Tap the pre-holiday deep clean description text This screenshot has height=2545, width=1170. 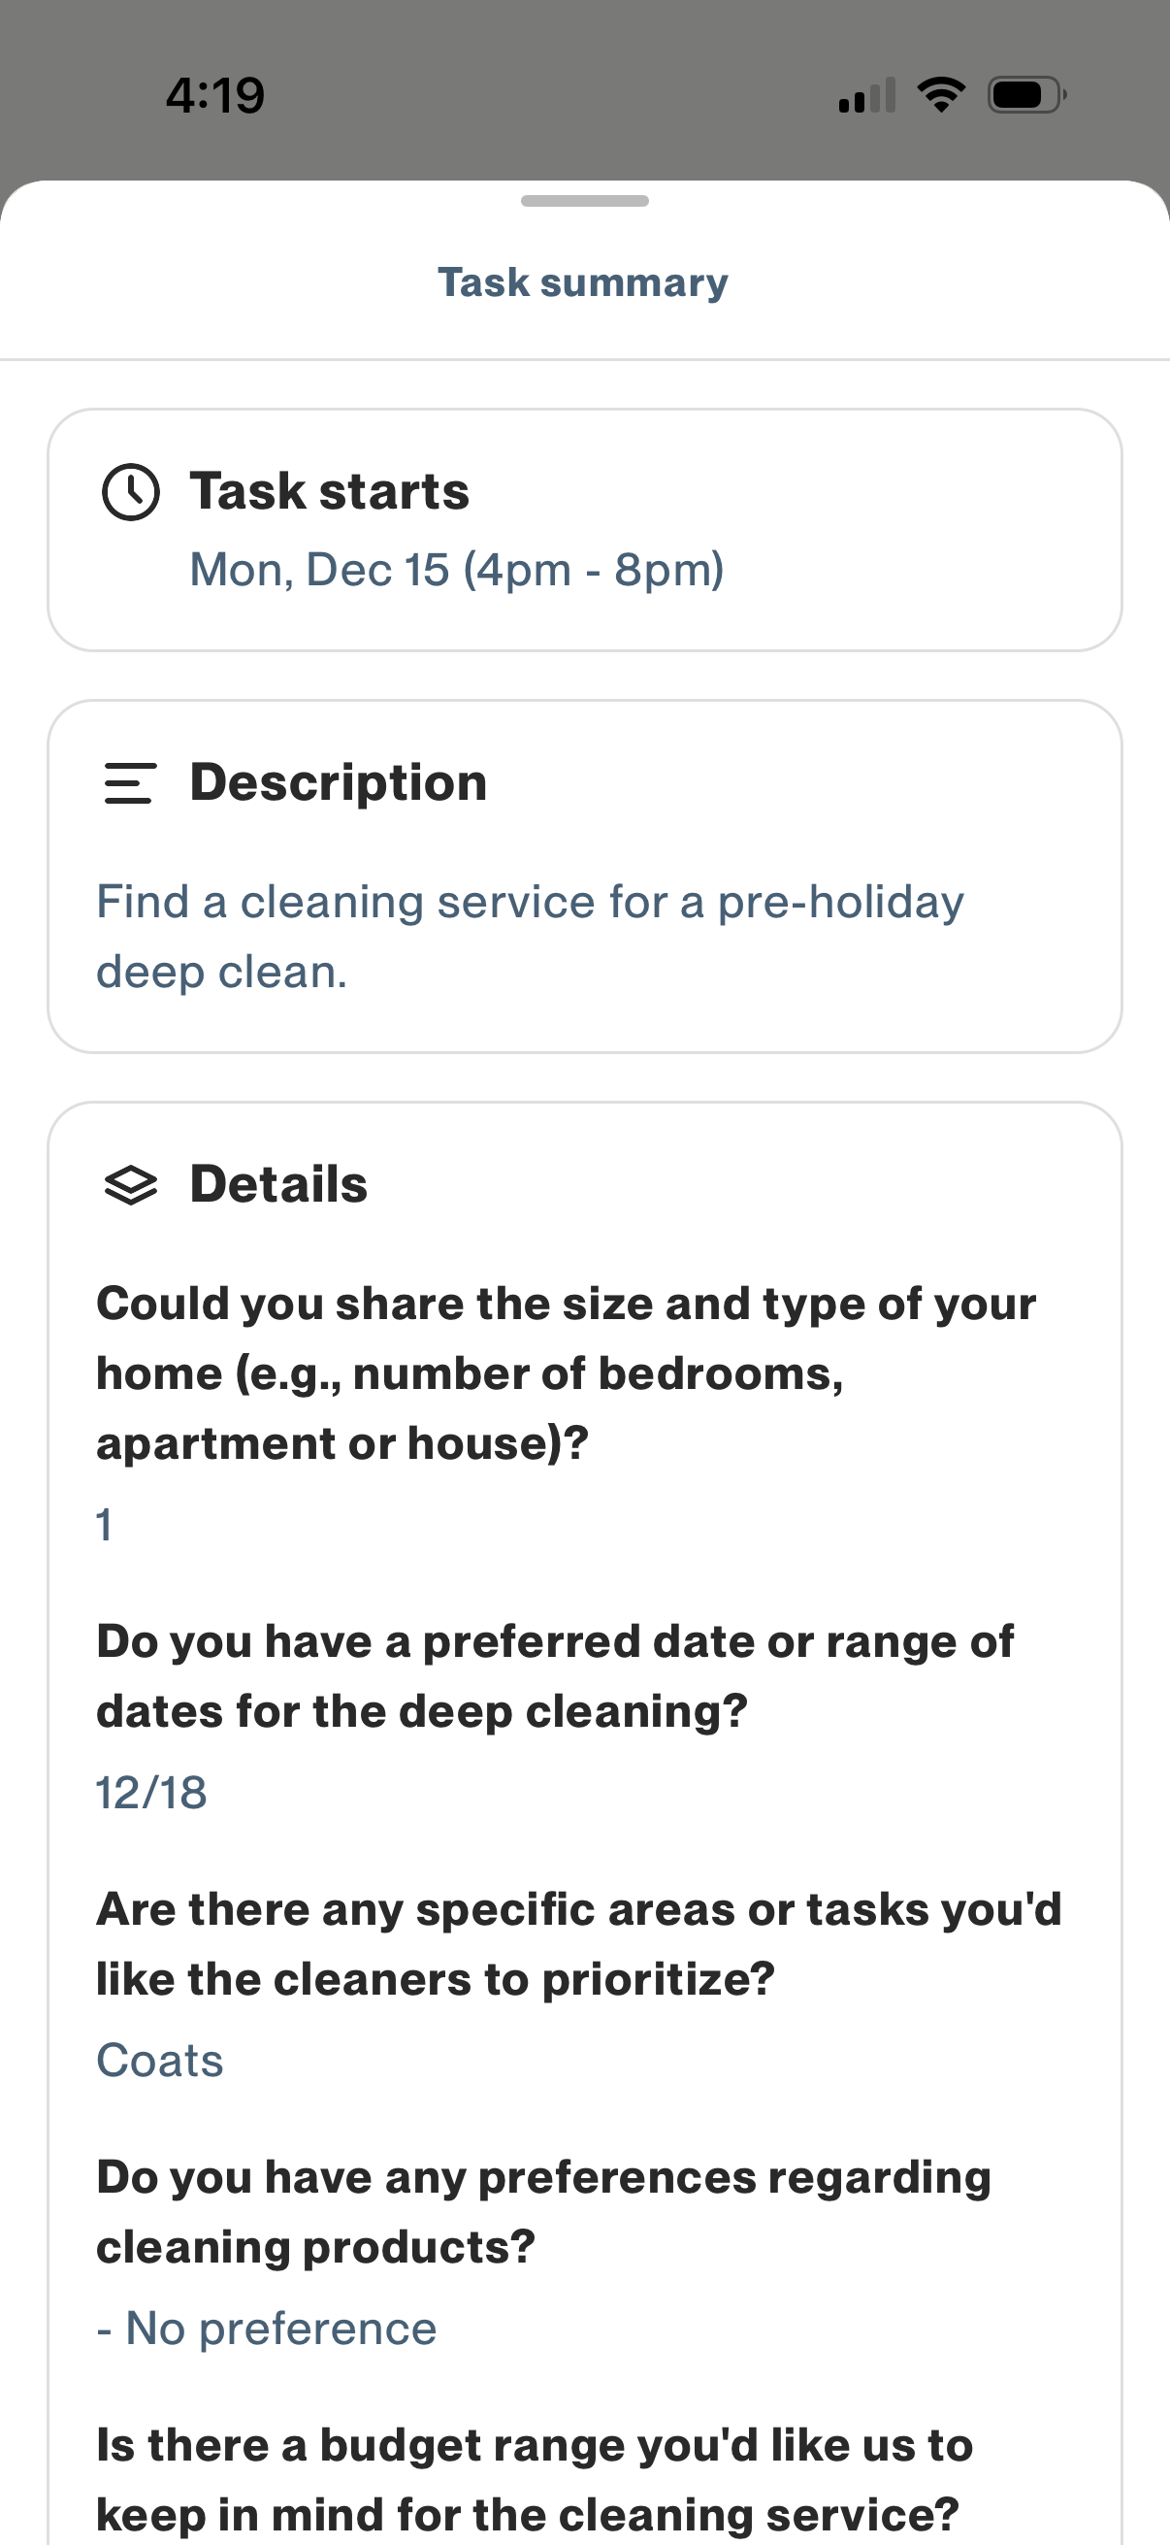tap(531, 937)
